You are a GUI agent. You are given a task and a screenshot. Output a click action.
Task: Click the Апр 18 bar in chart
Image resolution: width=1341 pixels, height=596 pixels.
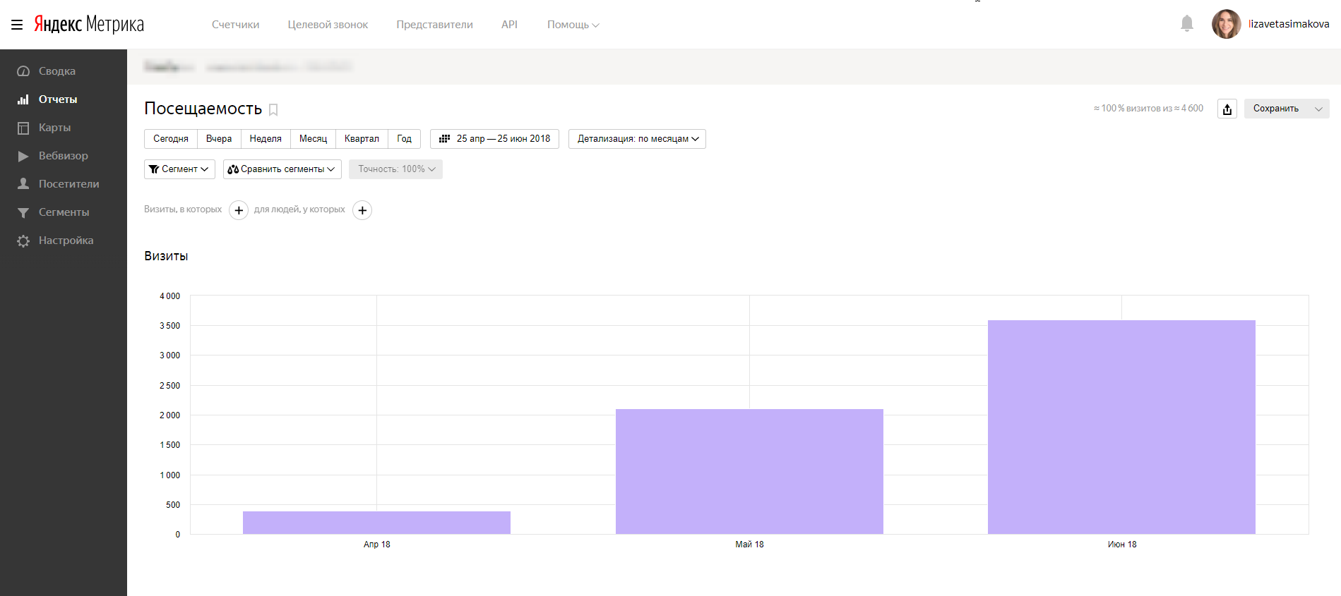(x=376, y=523)
